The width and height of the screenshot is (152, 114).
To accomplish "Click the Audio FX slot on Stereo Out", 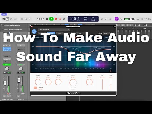I will tap(21, 49).
